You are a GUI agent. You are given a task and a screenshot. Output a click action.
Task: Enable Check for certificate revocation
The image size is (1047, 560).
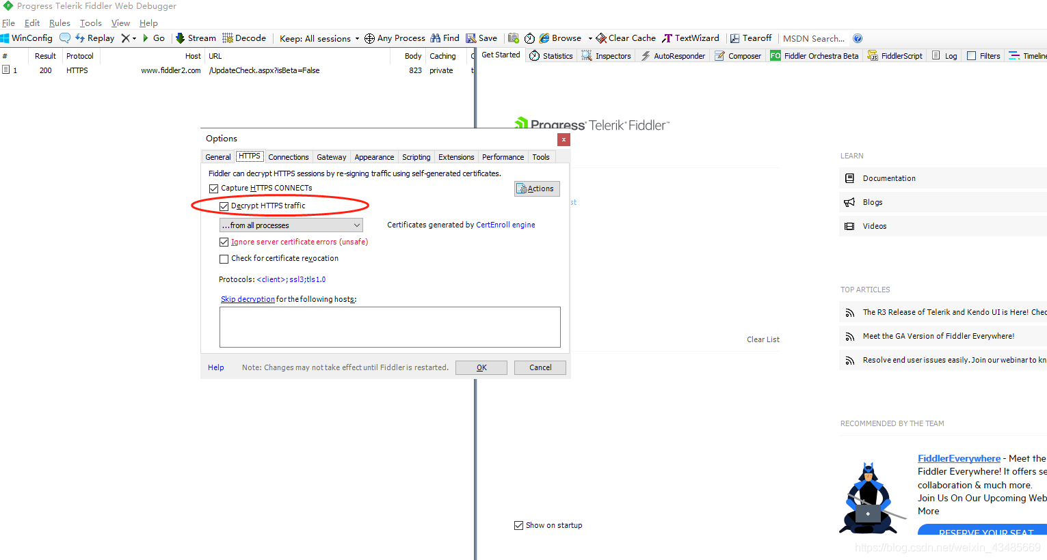(x=224, y=259)
